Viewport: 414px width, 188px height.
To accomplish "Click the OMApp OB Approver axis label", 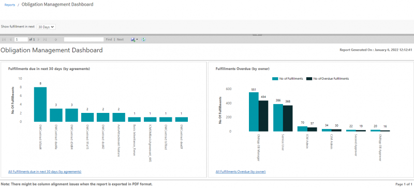I will (x=380, y=147).
